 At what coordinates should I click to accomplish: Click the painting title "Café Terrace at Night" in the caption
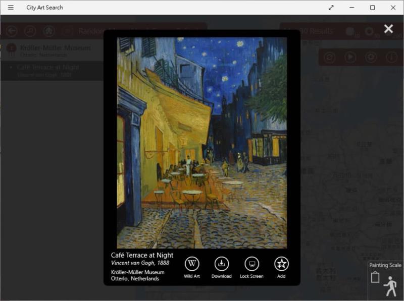(142, 255)
